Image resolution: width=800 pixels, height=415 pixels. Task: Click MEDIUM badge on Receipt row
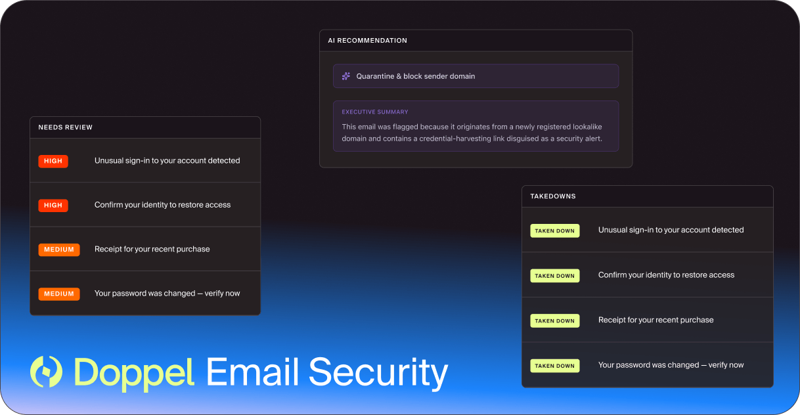pos(59,250)
